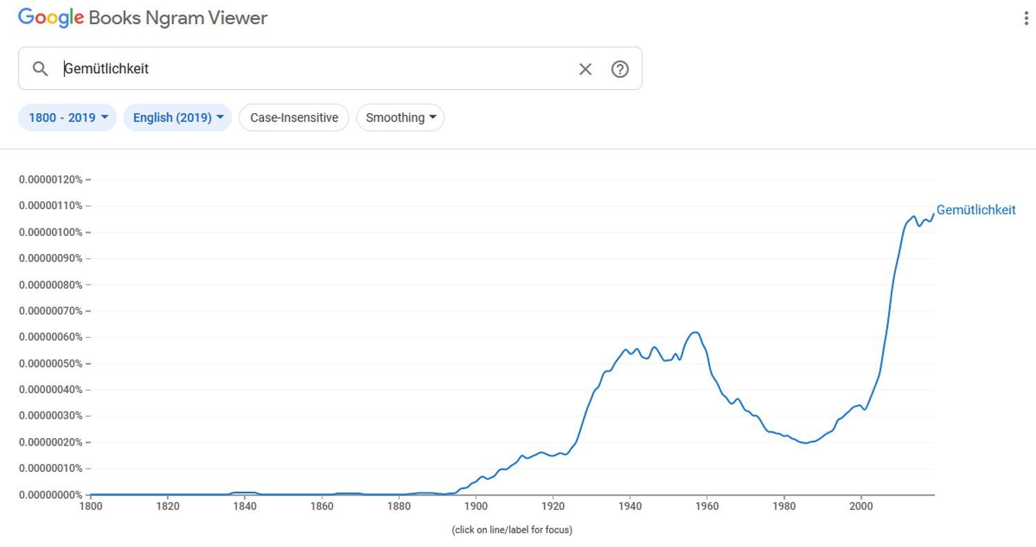Click the 1960 tick on x-axis
1036x547 pixels.
tap(707, 506)
